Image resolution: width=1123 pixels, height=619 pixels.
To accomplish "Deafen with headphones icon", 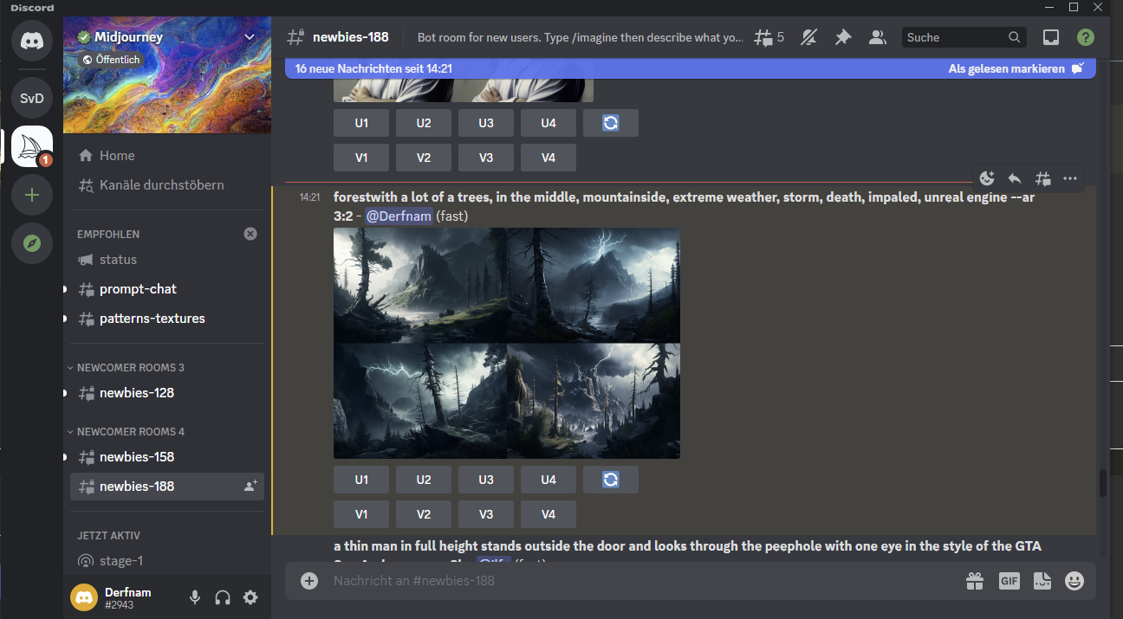I will pyautogui.click(x=223, y=597).
